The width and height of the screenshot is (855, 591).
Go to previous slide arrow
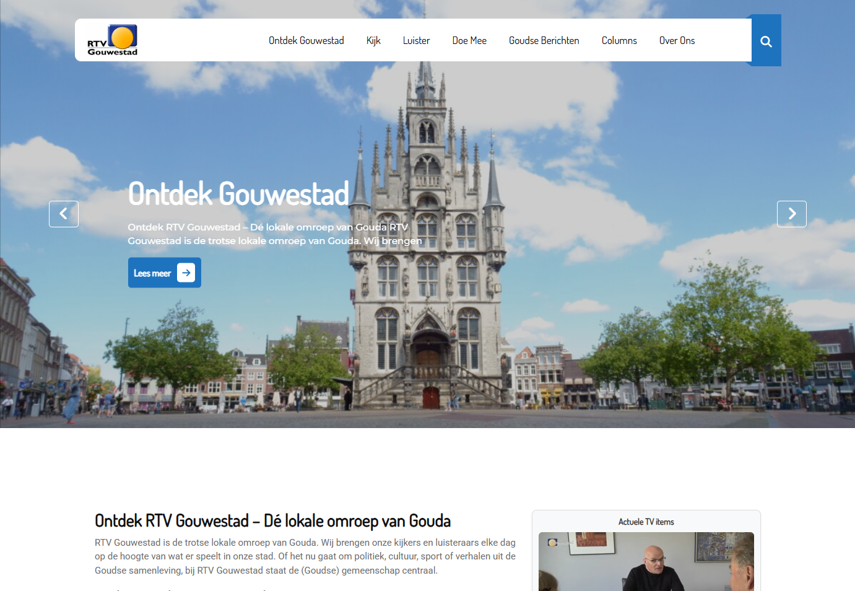click(x=64, y=214)
